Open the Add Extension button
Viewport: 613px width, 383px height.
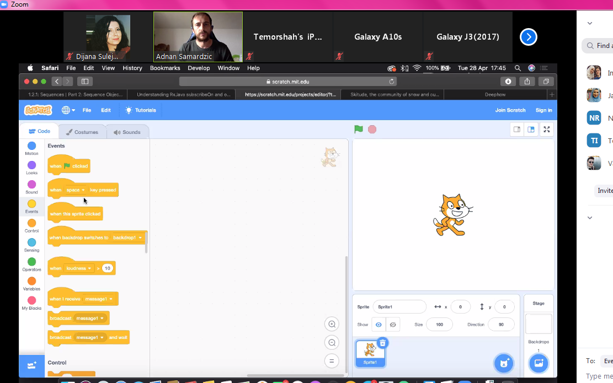[31, 365]
